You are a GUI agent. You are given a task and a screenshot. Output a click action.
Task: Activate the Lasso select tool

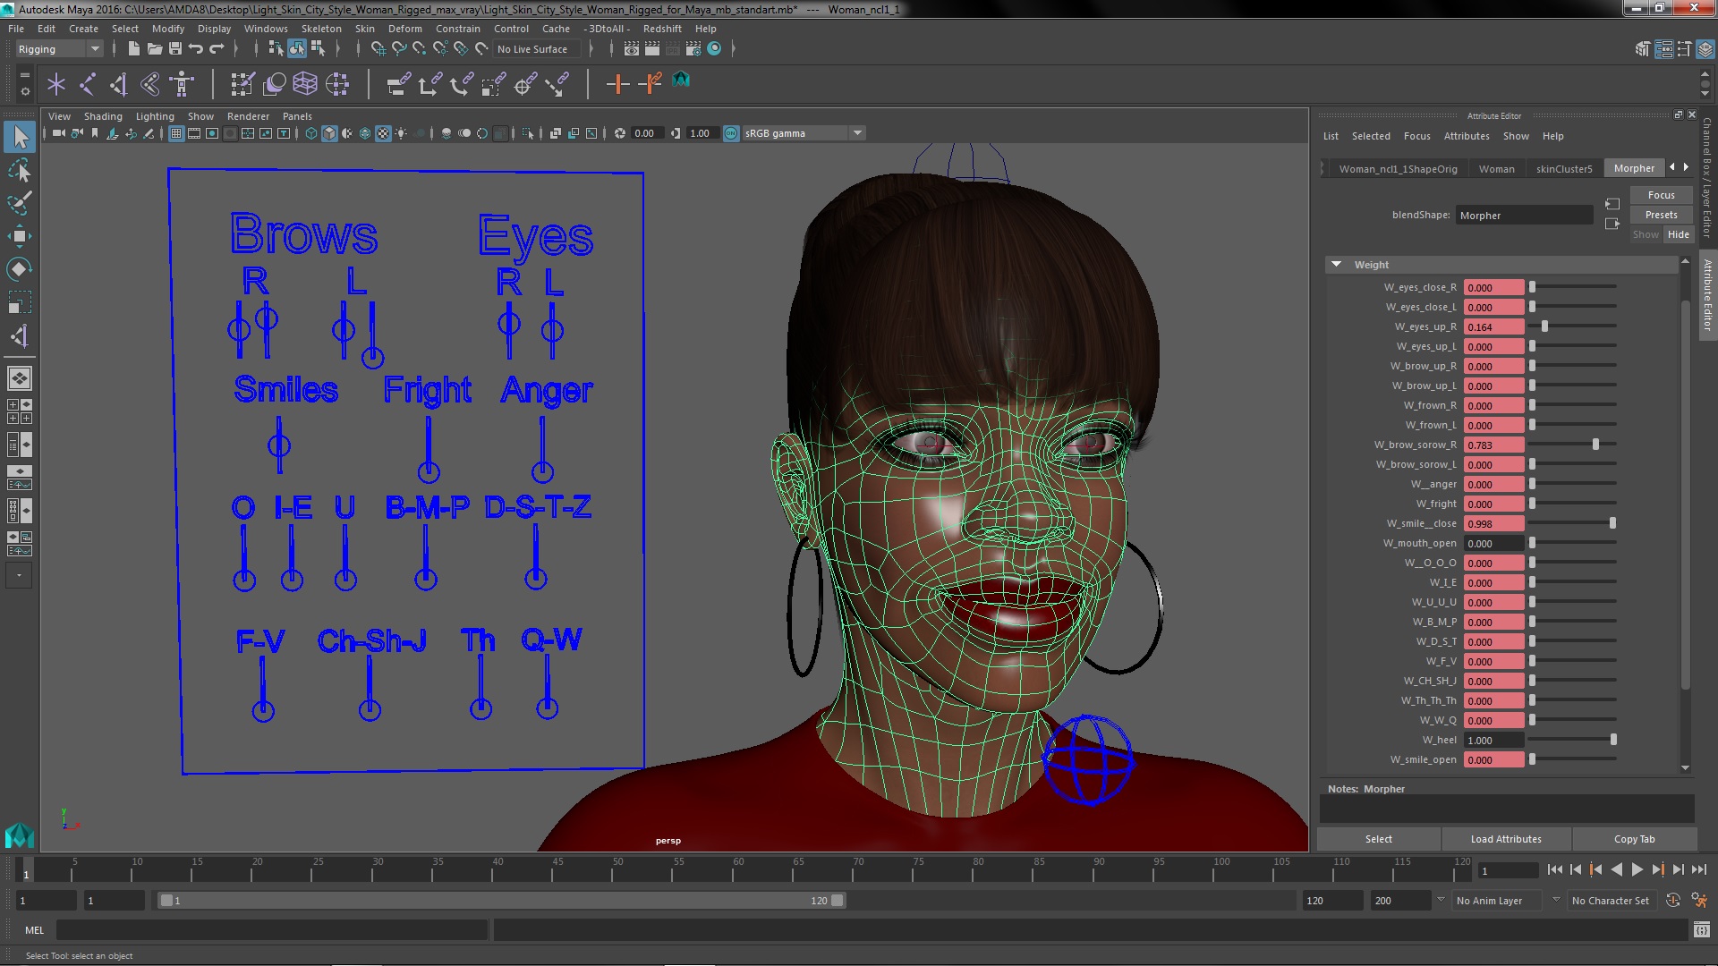19,170
